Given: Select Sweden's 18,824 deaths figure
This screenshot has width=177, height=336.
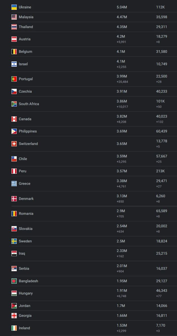Looking at the screenshot, I should (x=162, y=241).
